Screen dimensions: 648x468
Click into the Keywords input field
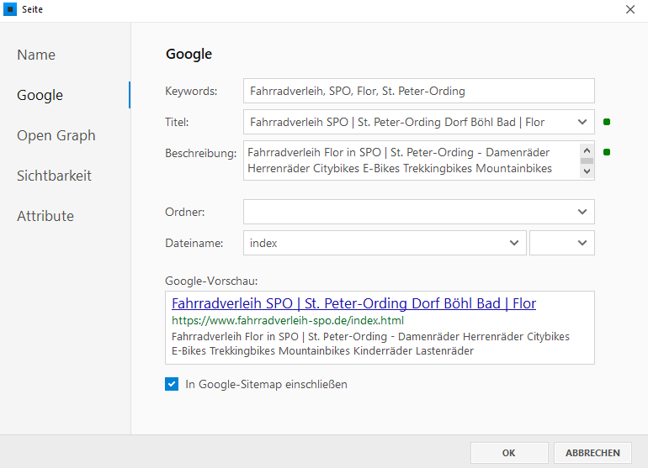tap(418, 91)
